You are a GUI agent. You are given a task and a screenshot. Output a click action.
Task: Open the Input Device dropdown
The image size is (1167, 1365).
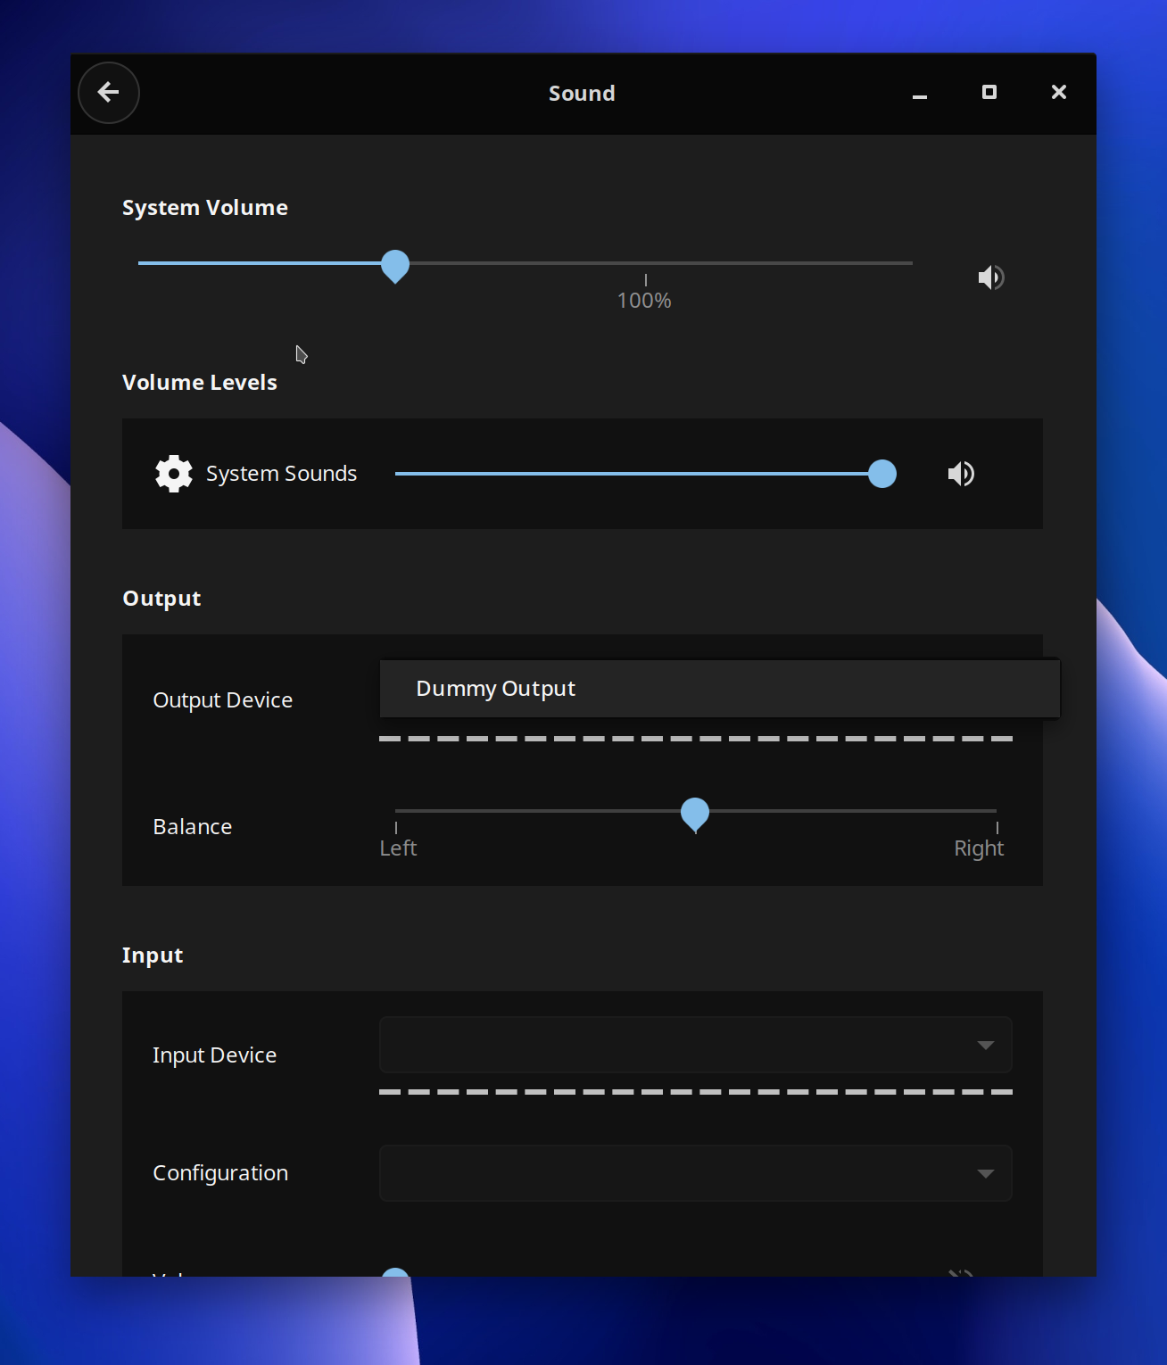coord(695,1045)
